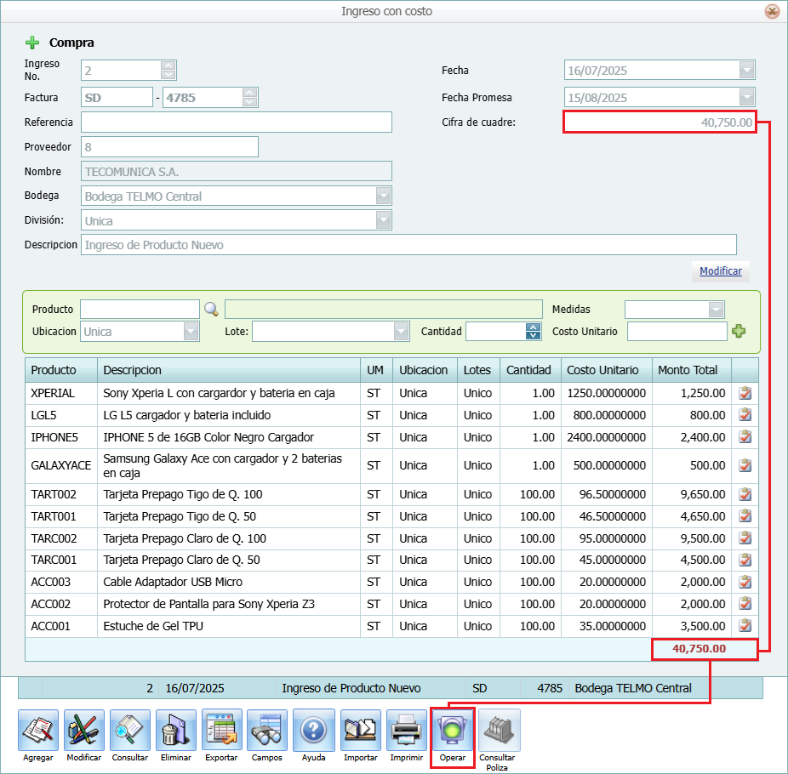Click green plus to add product line
This screenshot has height=774, width=788.
(x=739, y=331)
